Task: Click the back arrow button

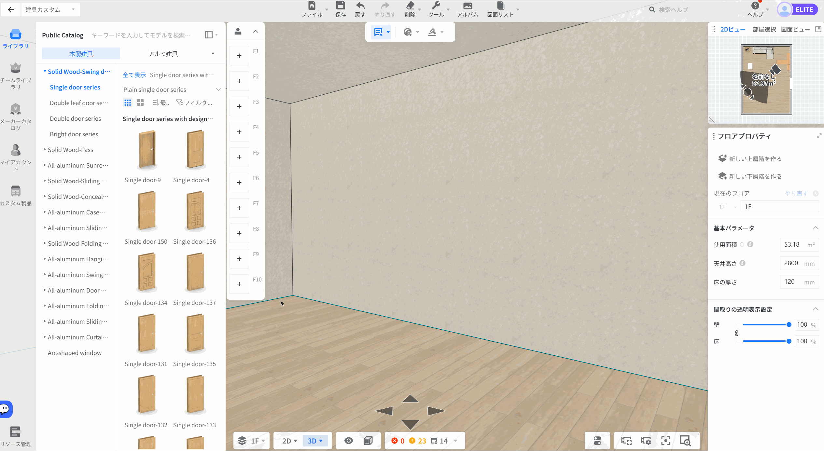Action: tap(11, 9)
